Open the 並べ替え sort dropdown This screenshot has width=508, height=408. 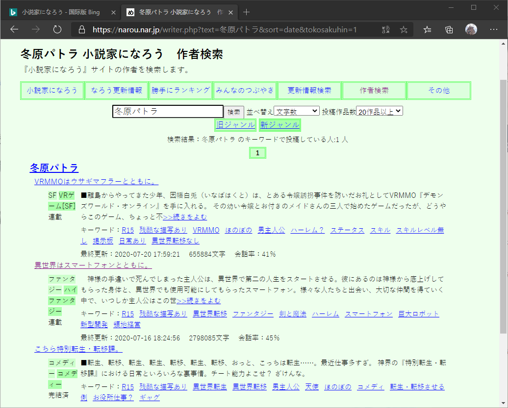point(297,111)
